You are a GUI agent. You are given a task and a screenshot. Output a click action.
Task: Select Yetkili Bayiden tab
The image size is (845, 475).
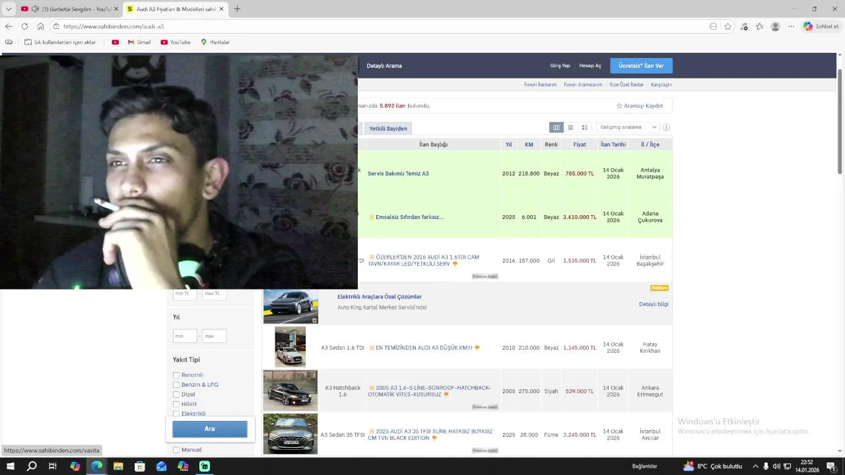(x=388, y=129)
